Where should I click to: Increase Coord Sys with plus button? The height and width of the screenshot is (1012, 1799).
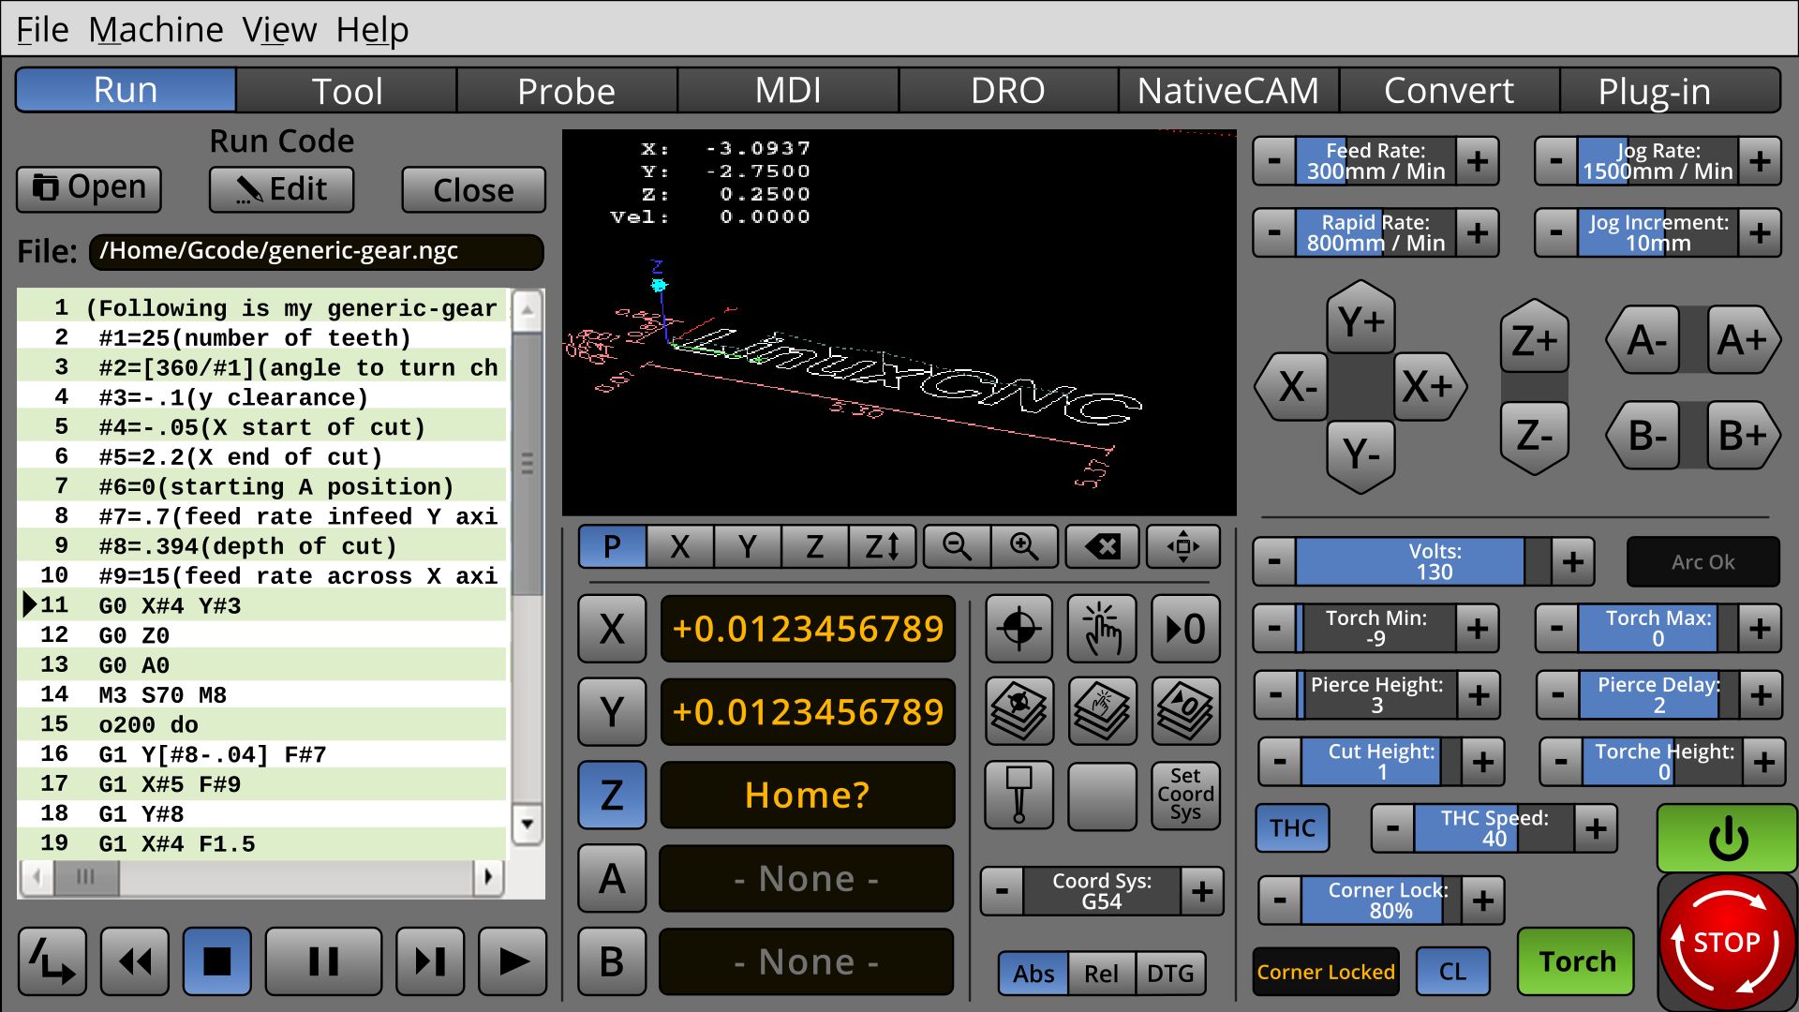1202,891
